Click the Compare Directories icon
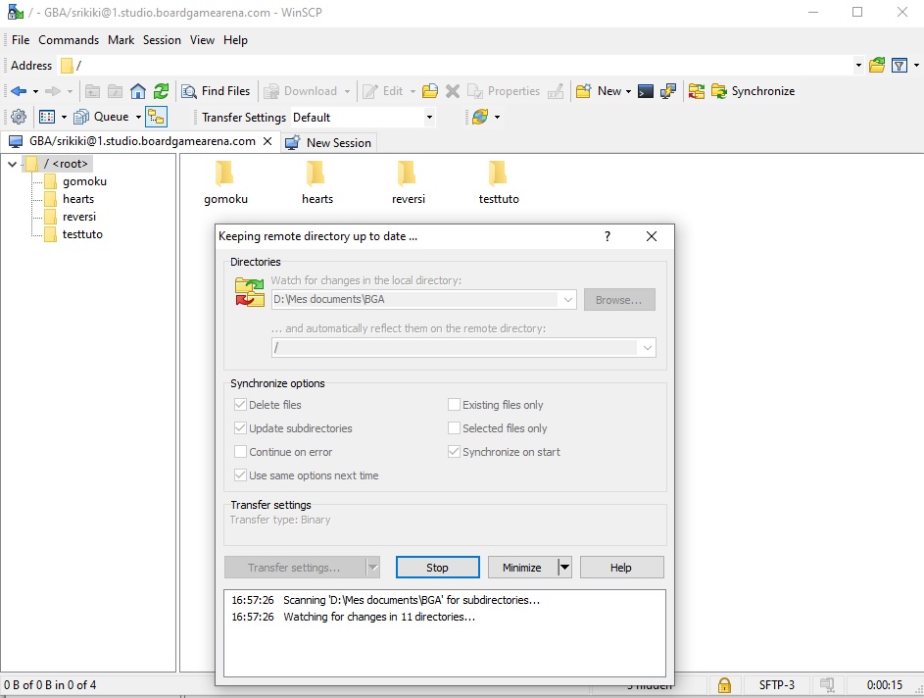 (x=697, y=91)
